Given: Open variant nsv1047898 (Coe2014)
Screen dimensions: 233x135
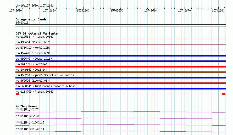Looking at the screenshot, I should (x=31, y=64).
